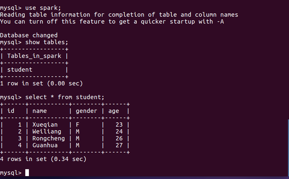Click the name column header
Screen dimensions: 289x179
[x=40, y=111]
